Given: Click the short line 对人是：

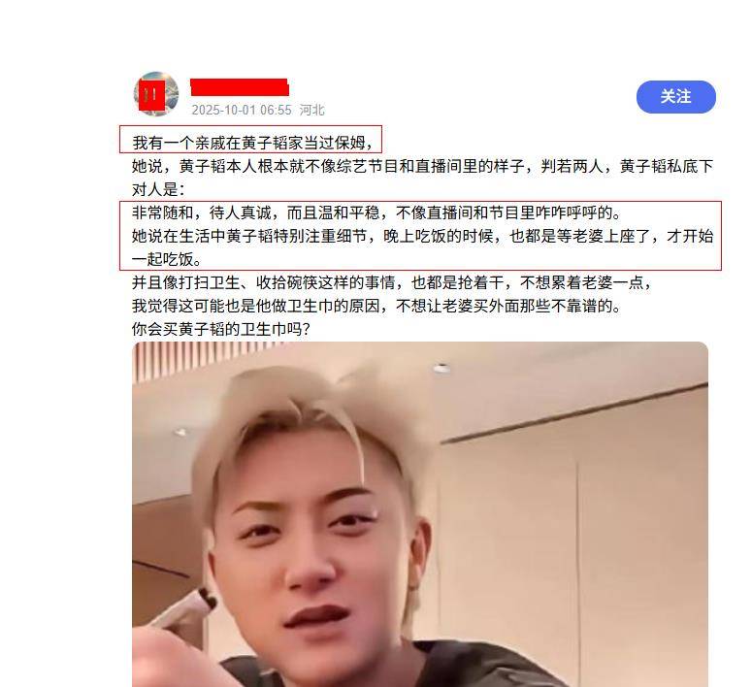Looking at the screenshot, I should [x=158, y=189].
